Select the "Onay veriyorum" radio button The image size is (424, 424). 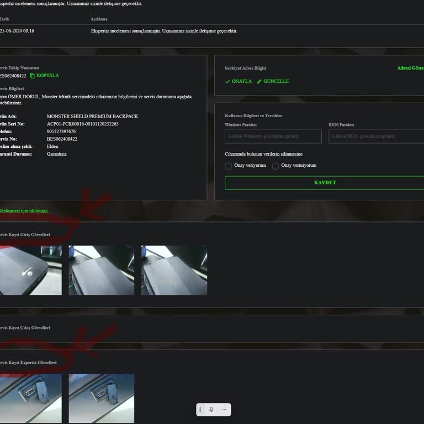click(x=229, y=166)
